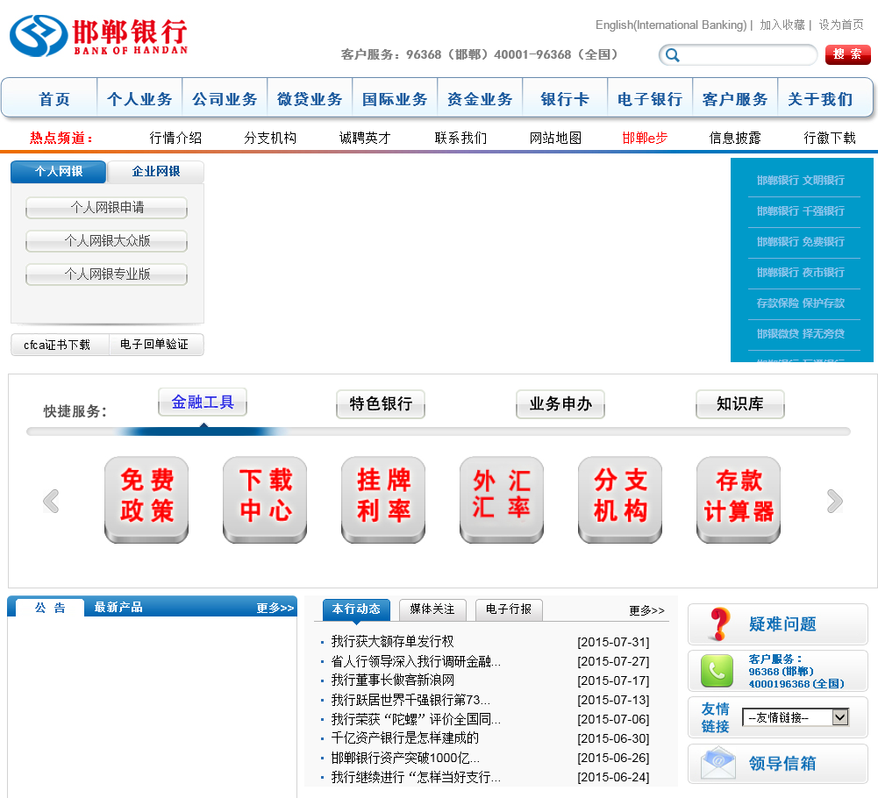Select the 知识库 quick service tab
This screenshot has height=798, width=878.
pyautogui.click(x=740, y=403)
